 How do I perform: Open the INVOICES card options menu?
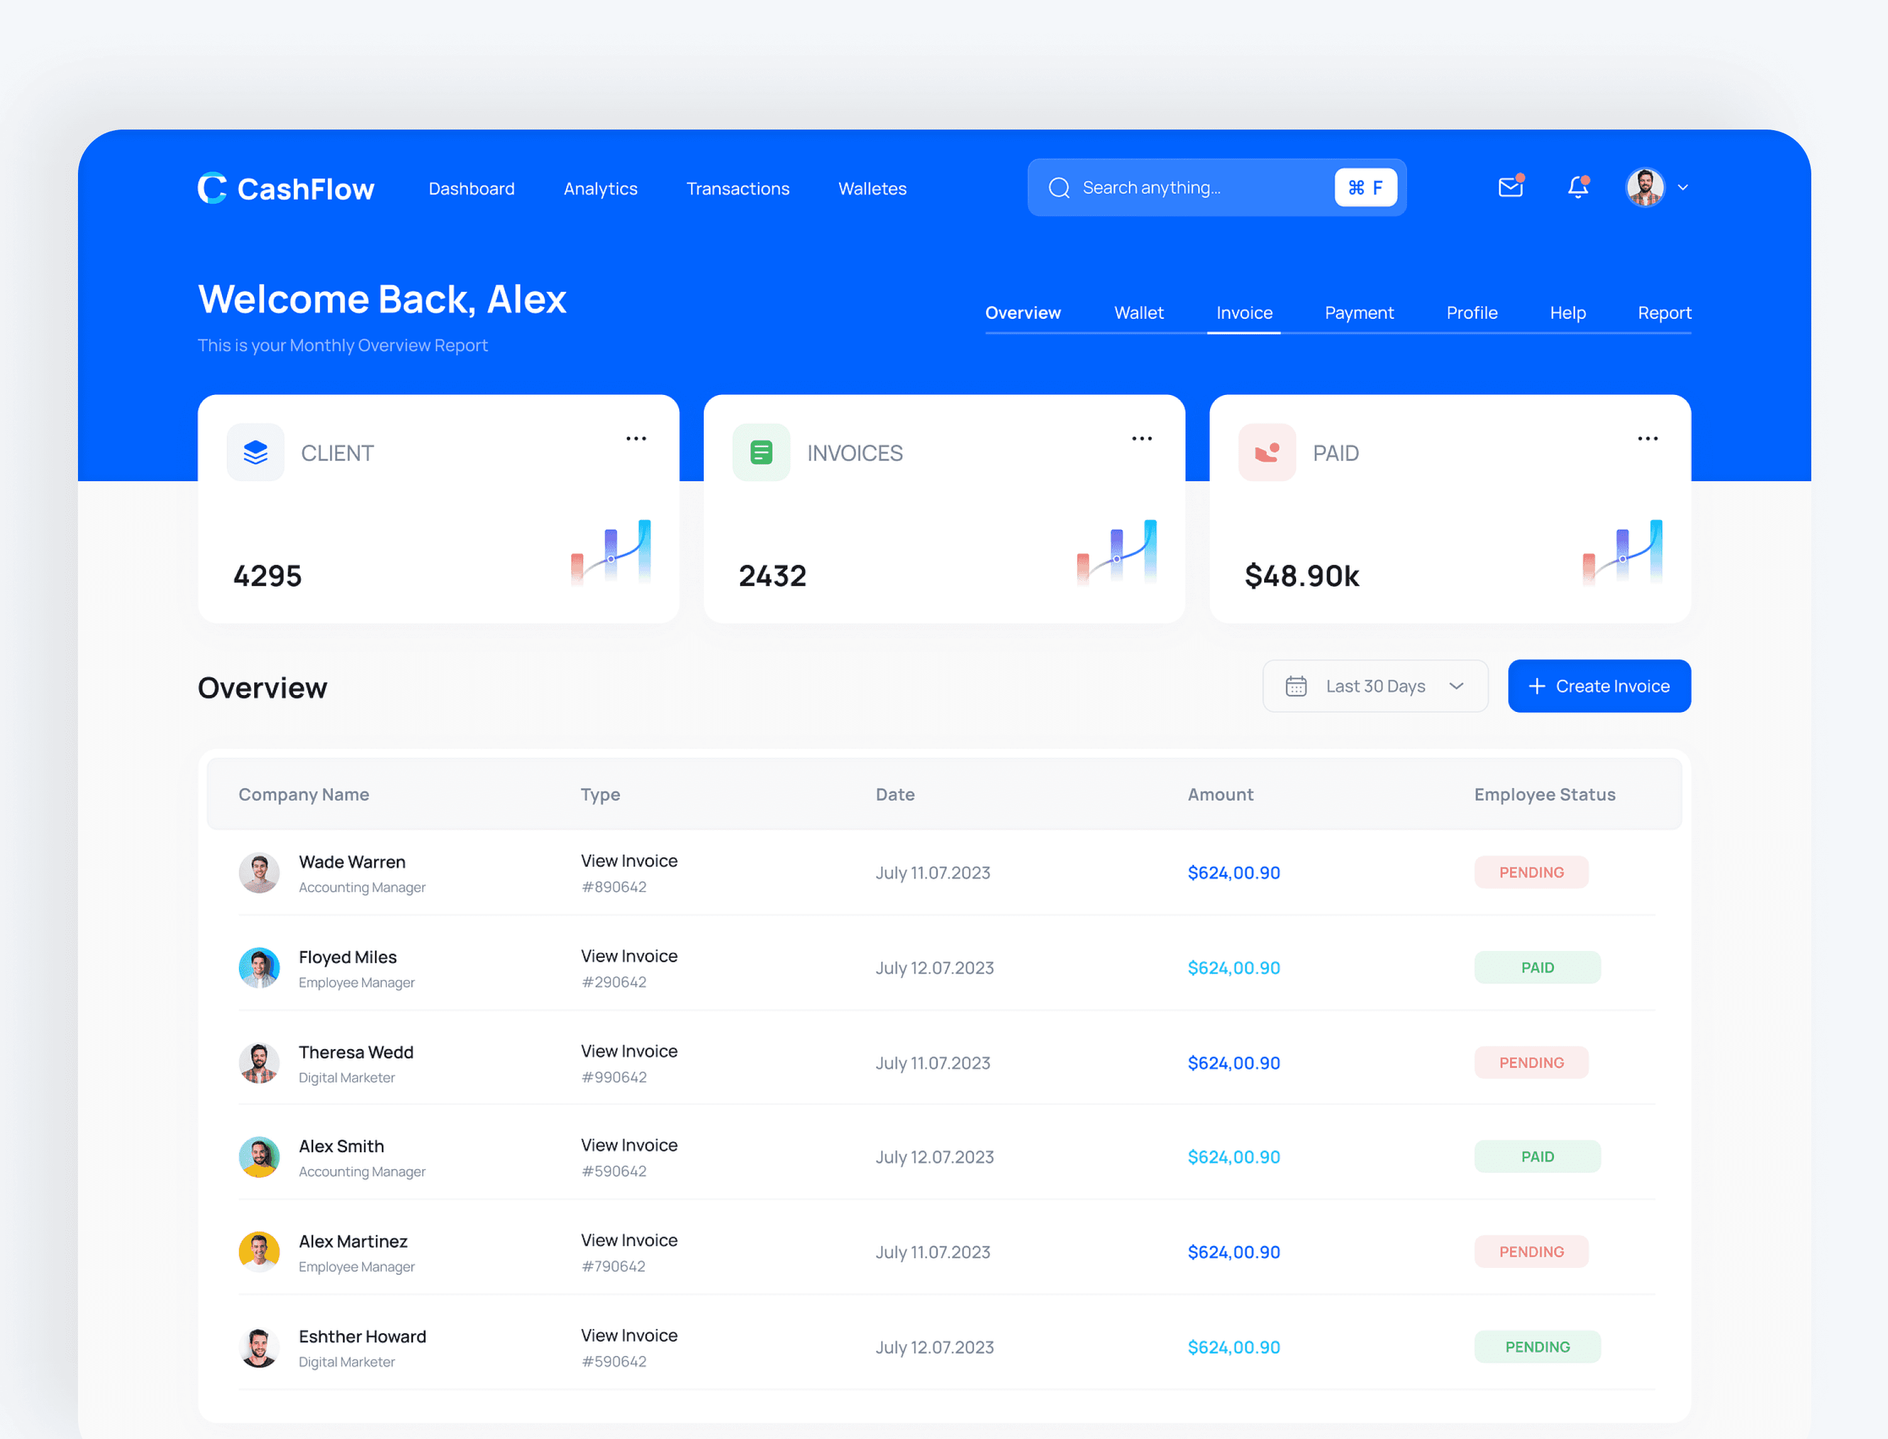[1141, 438]
